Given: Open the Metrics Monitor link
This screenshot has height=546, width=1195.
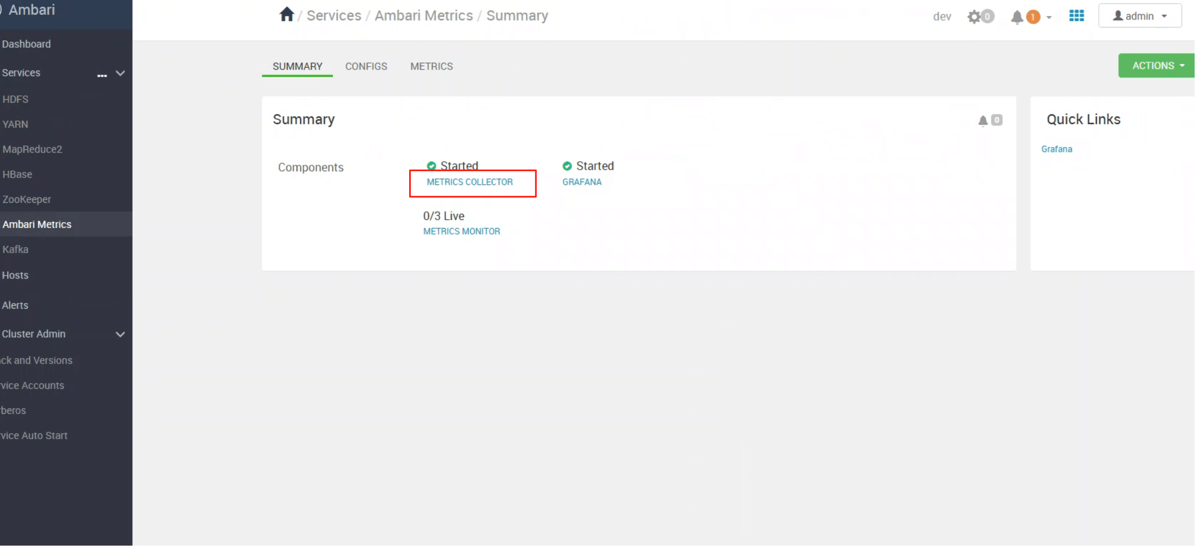Looking at the screenshot, I should click(461, 231).
